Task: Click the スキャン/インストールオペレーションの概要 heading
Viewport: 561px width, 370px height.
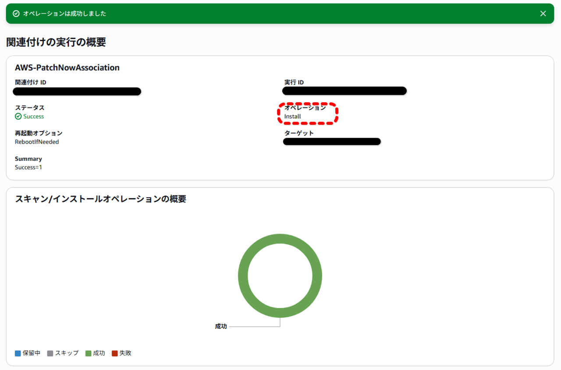Action: pos(100,199)
